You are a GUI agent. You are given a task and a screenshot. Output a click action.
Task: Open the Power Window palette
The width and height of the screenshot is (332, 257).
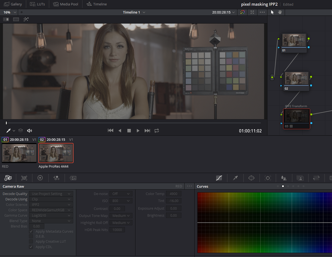point(251,178)
